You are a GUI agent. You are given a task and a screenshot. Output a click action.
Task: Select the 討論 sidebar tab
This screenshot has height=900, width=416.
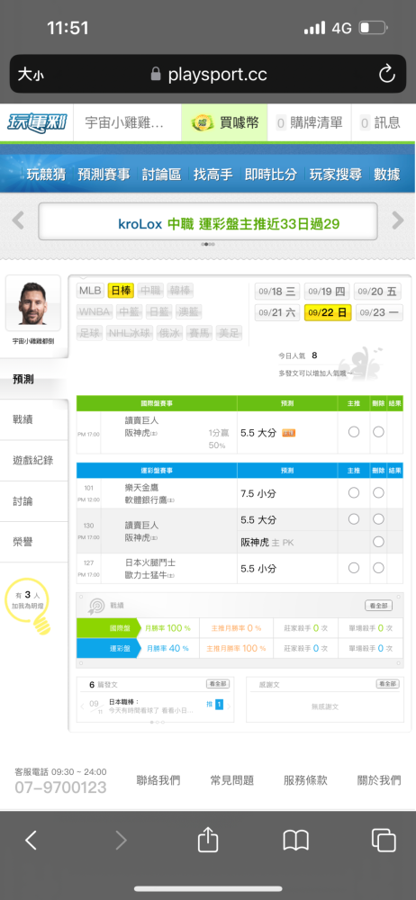tap(34, 501)
